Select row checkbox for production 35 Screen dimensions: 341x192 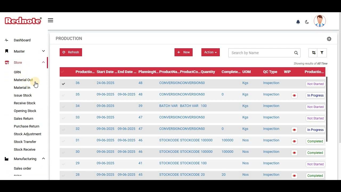63,95
